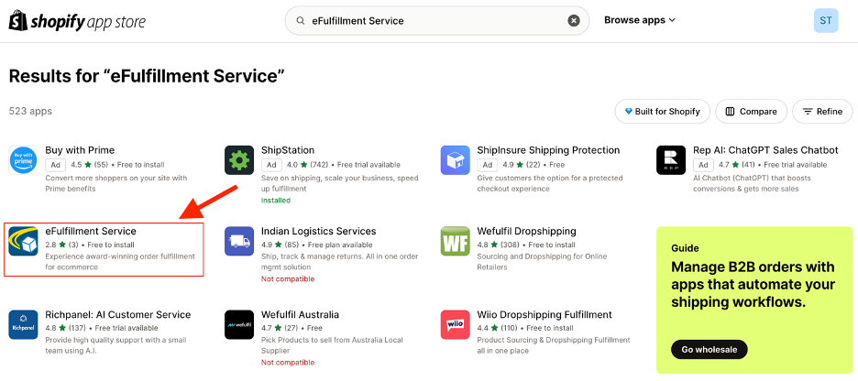Open the ShipInsure Shipping Protection icon
This screenshot has height=381, width=858.
click(455, 160)
